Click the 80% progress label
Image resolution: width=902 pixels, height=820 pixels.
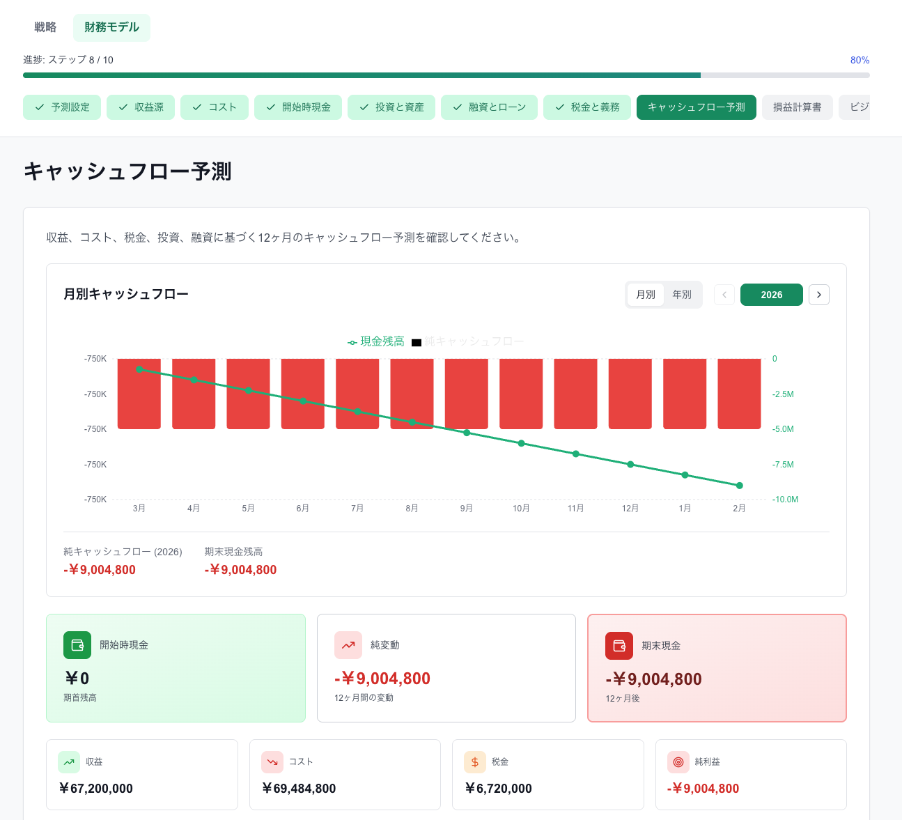pyautogui.click(x=860, y=60)
